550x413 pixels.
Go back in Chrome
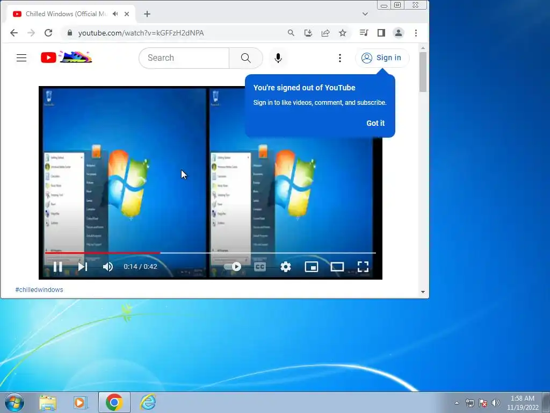coord(13,33)
